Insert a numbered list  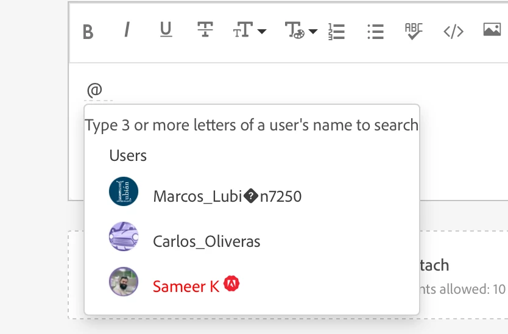(337, 32)
